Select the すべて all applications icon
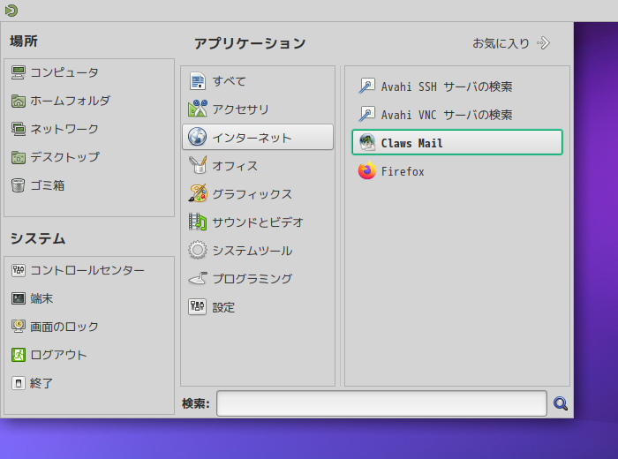Viewport: 618px width, 459px height. coord(197,81)
